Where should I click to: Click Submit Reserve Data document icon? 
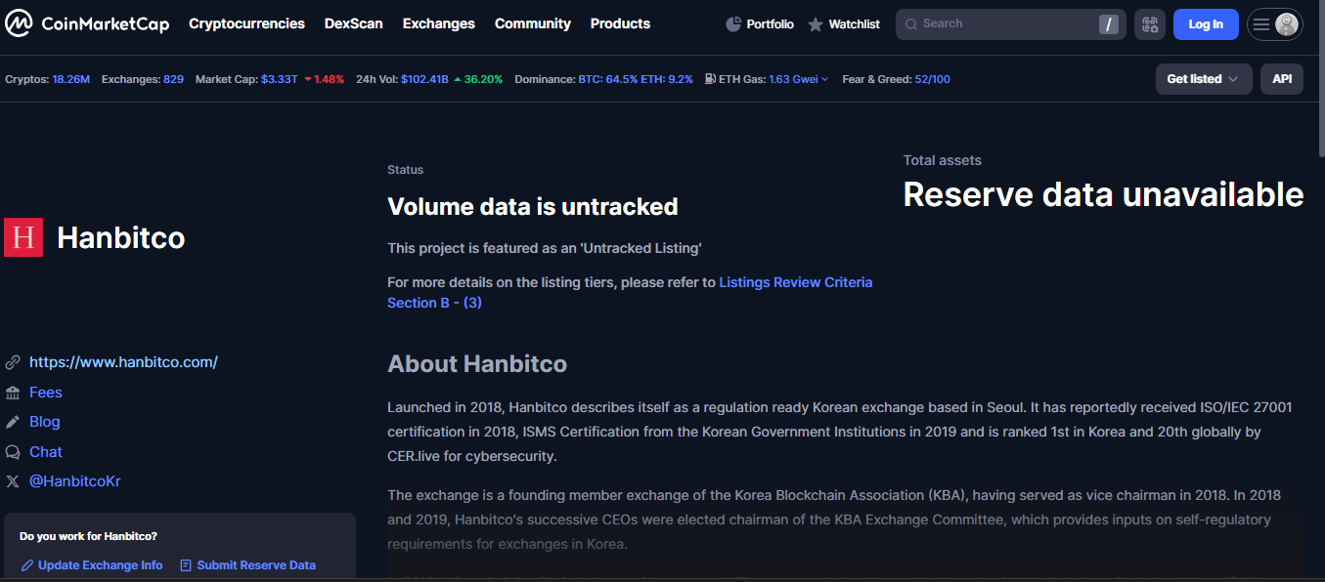(x=186, y=565)
